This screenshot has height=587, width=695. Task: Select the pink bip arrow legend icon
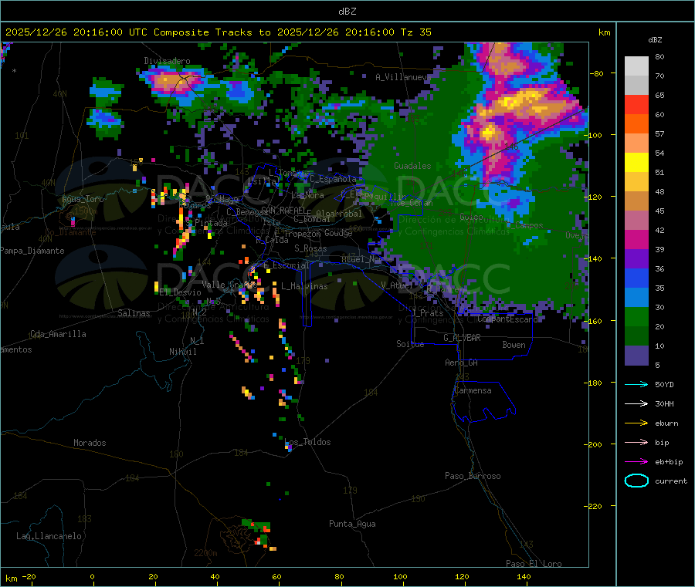pos(636,442)
